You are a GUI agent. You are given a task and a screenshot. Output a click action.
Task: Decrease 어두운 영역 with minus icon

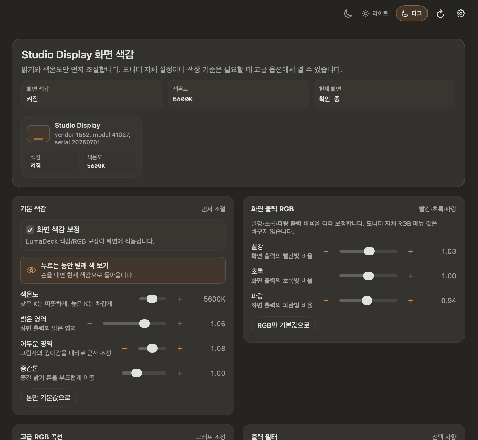125,349
